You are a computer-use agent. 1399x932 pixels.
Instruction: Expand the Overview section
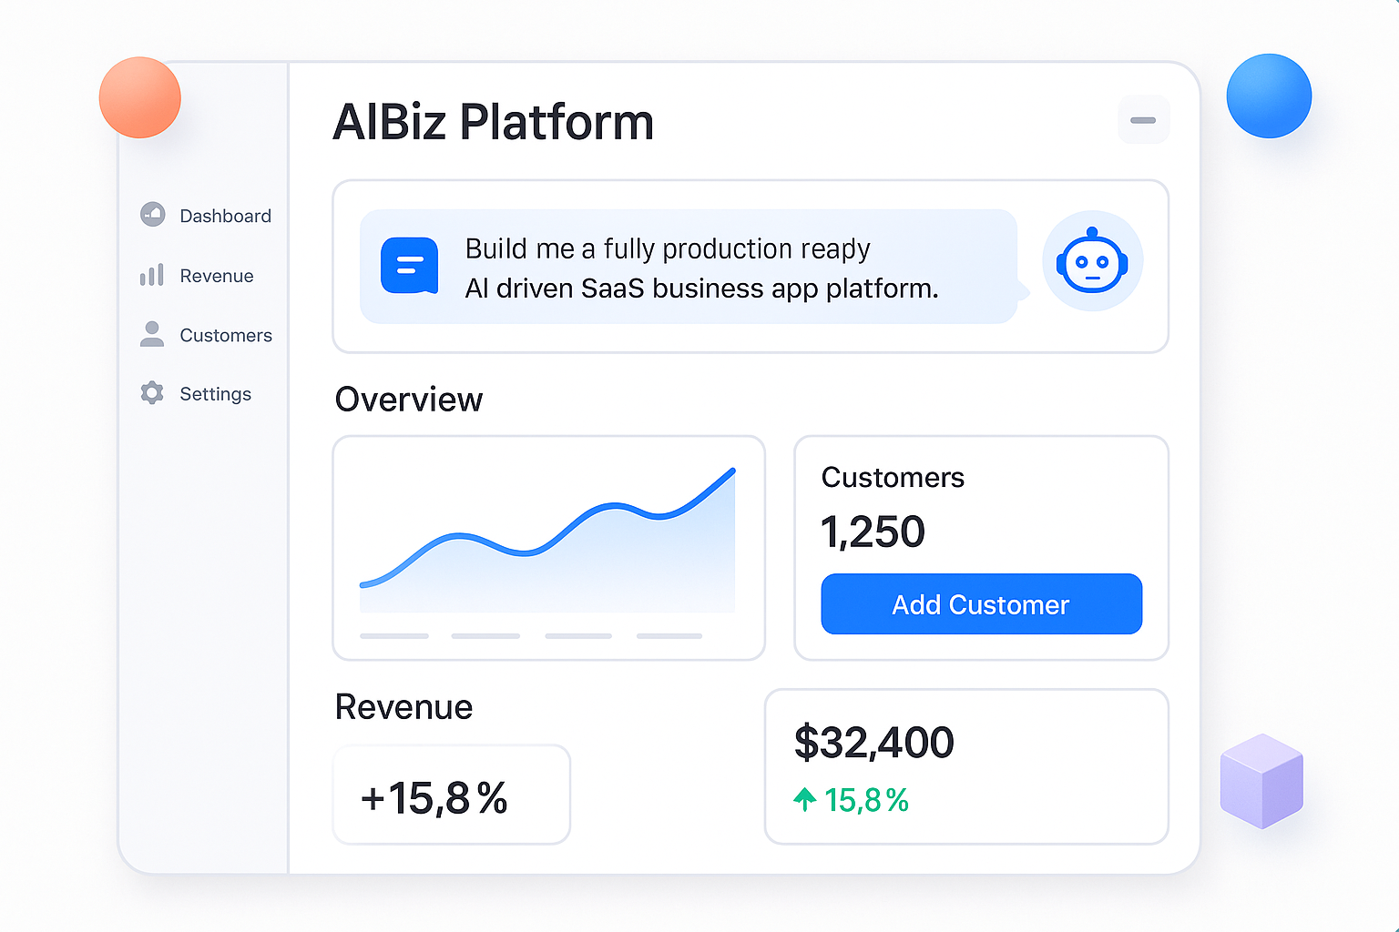click(x=408, y=400)
